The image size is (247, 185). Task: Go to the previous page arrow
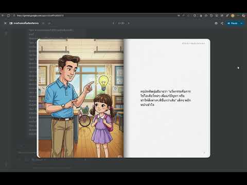pos(113,23)
